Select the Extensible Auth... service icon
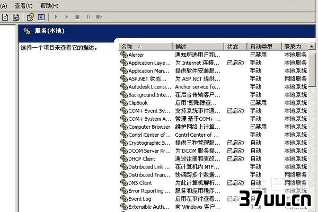The height and width of the screenshot is (212, 318). tap(124, 207)
